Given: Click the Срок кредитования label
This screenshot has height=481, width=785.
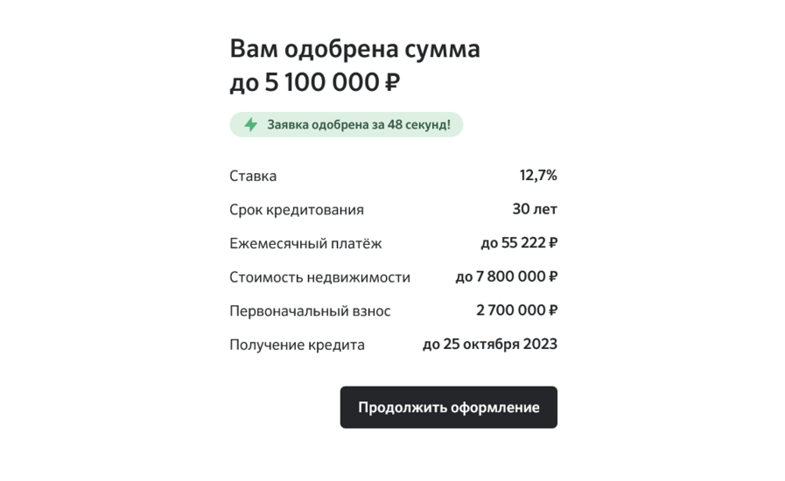Looking at the screenshot, I should pyautogui.click(x=296, y=209).
